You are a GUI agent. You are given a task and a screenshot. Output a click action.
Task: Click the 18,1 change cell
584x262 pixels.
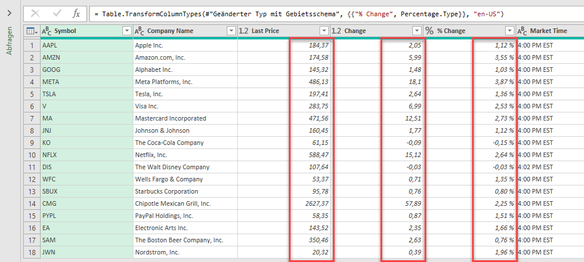coord(376,82)
